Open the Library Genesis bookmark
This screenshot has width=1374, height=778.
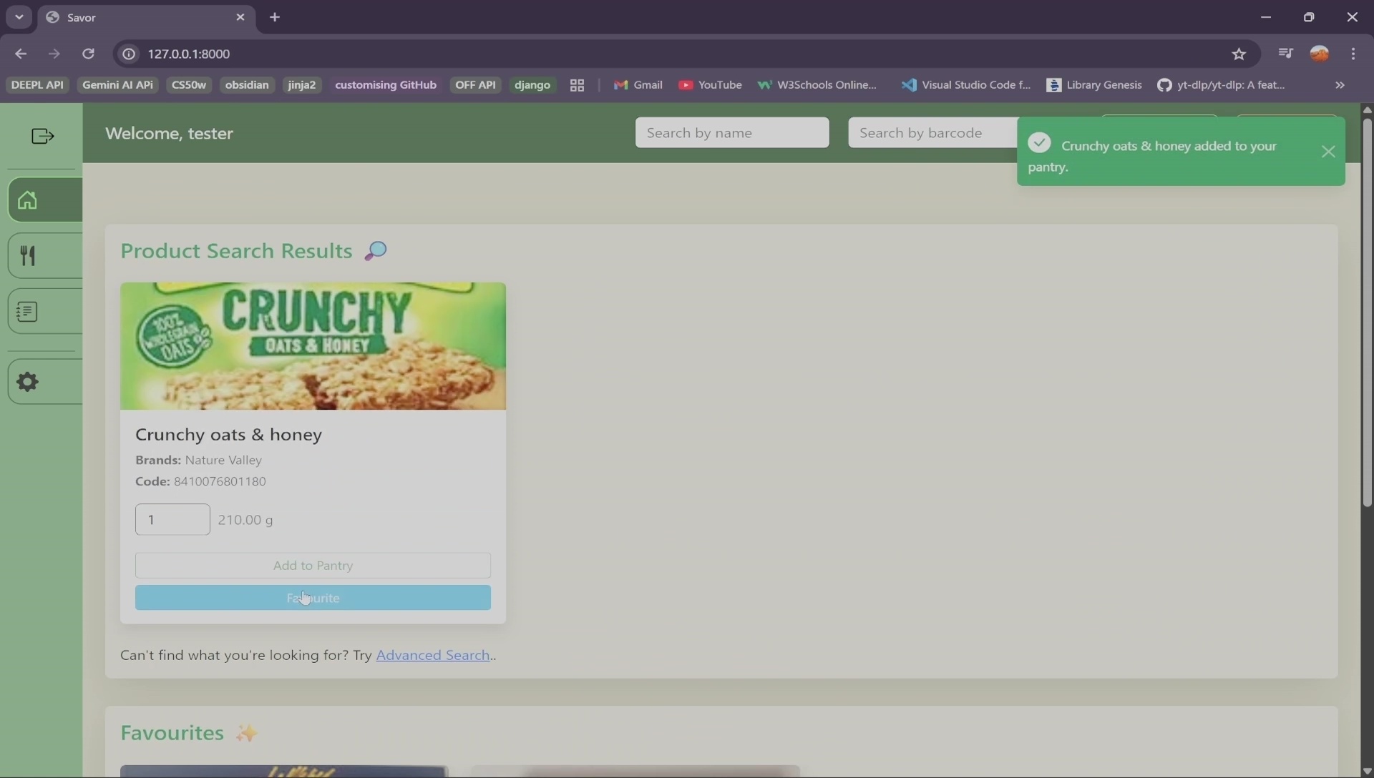click(x=1094, y=84)
